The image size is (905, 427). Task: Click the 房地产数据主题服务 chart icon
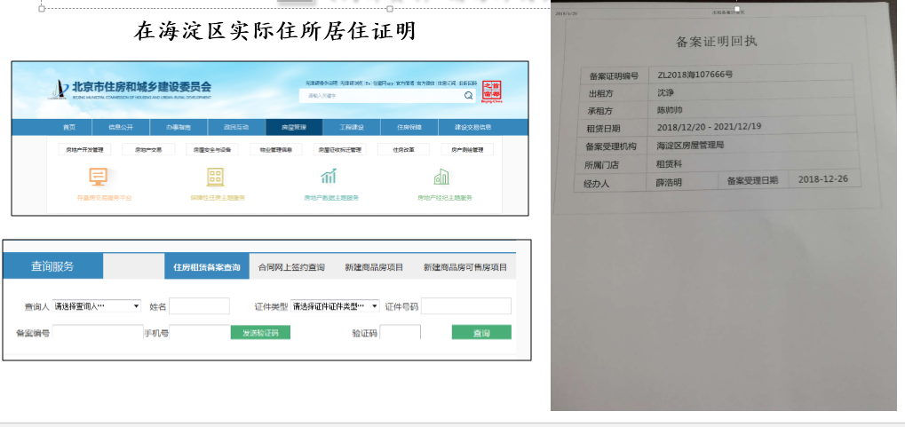(328, 177)
